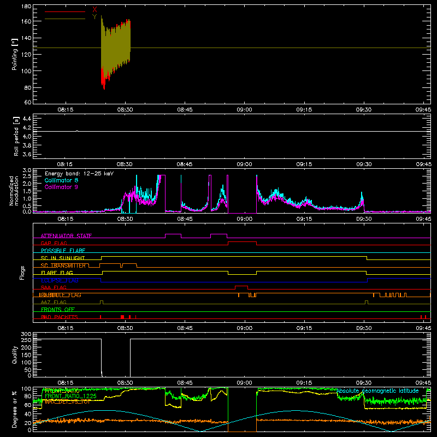Click 08:45 tick under modulation panel
Viewport: 437px width, 437px height.
tap(185, 219)
